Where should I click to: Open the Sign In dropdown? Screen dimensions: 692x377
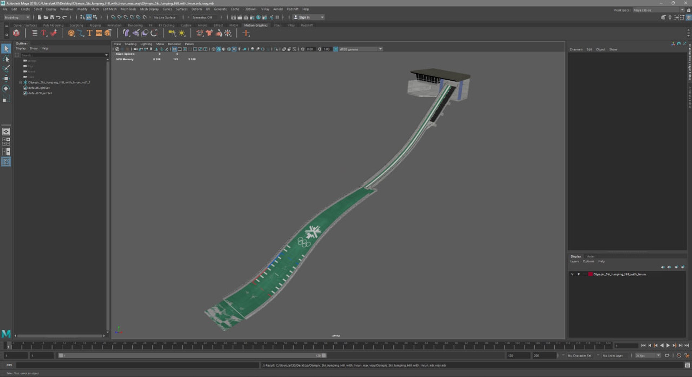click(x=309, y=17)
